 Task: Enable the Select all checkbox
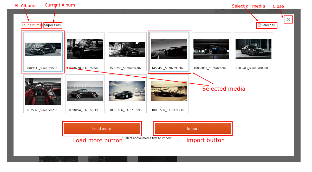click(259, 25)
